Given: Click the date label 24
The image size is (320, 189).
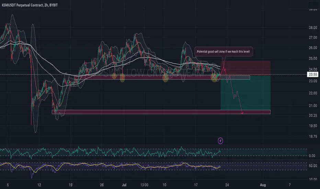Looking at the screenshot, I should pos(227,185).
